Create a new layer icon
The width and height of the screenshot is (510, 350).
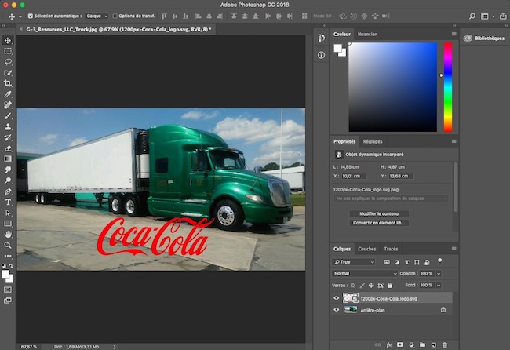click(x=433, y=345)
